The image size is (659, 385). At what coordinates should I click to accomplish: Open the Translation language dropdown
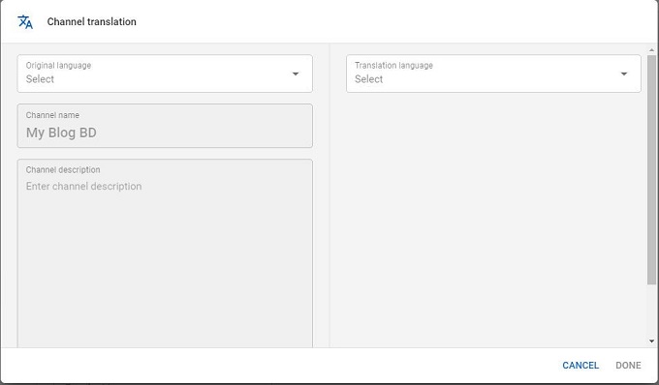pyautogui.click(x=493, y=74)
